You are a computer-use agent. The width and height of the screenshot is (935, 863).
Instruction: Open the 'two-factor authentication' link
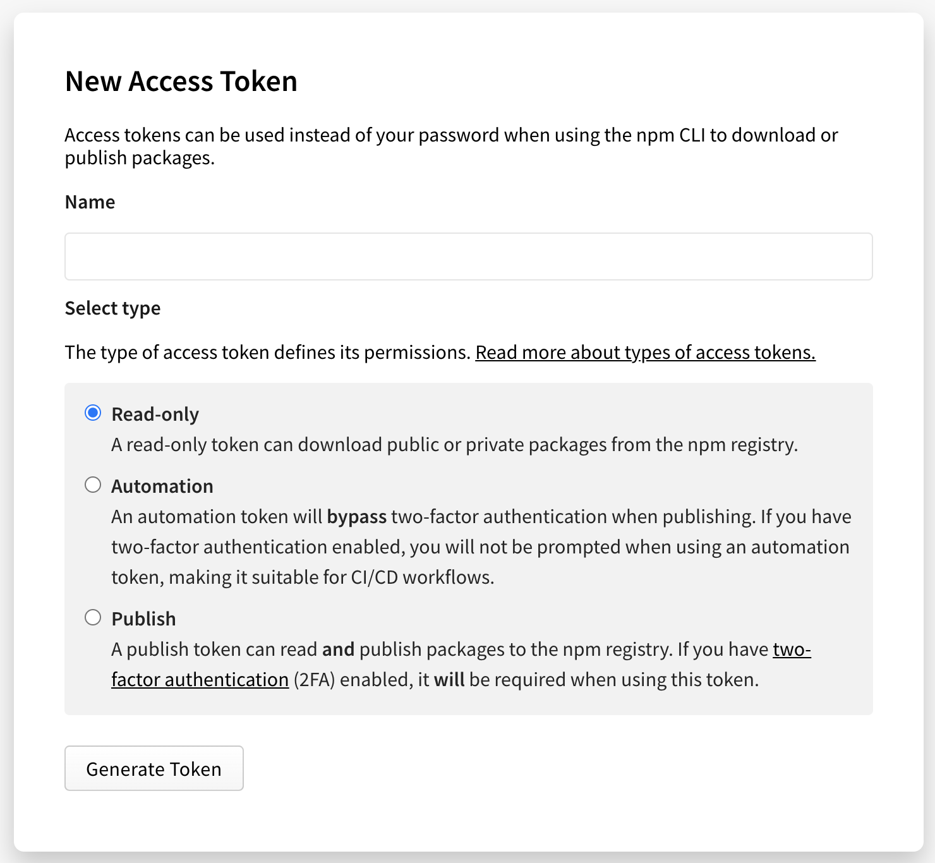[x=200, y=680]
